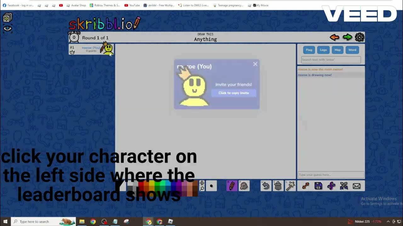
Task: Click the crossed swords icon
Action: (344, 186)
